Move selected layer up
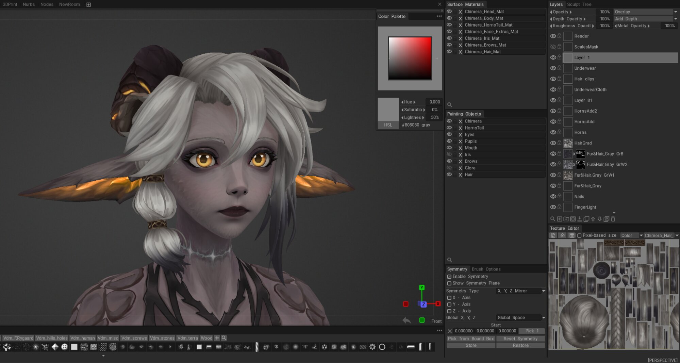The width and height of the screenshot is (680, 363). click(x=593, y=219)
